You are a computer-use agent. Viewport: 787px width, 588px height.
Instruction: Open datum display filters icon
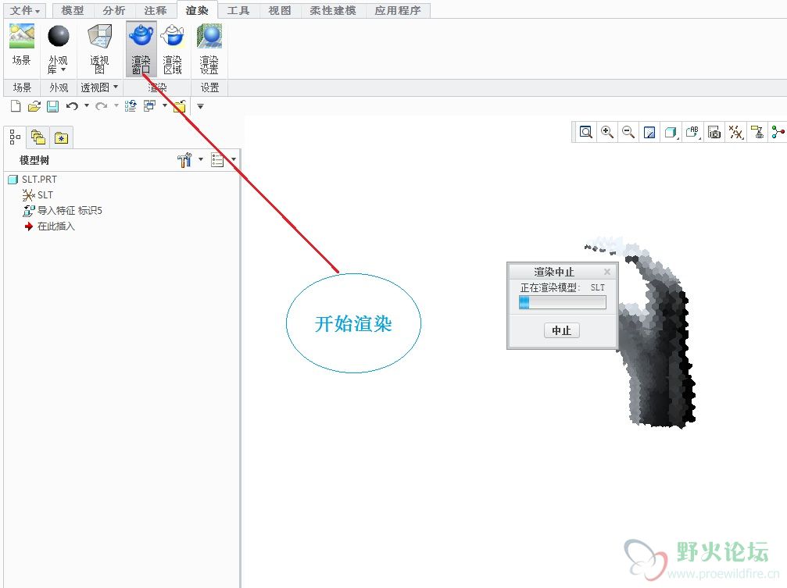pyautogui.click(x=735, y=132)
